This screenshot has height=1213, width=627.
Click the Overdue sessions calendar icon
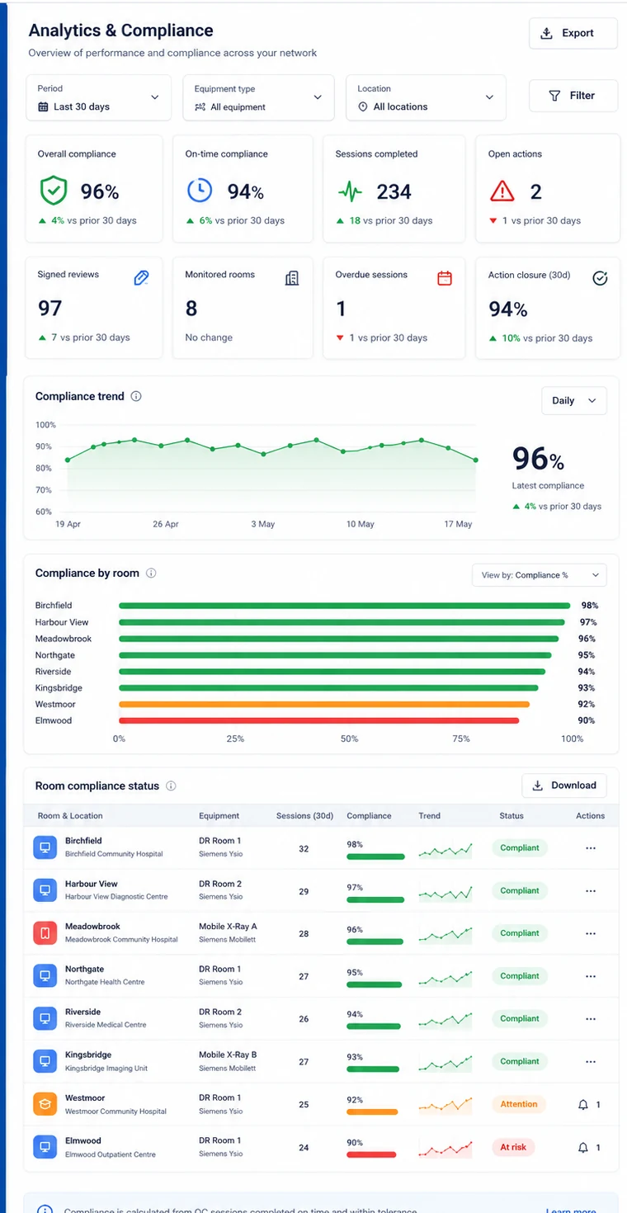click(445, 278)
